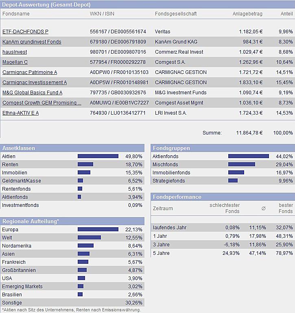This screenshot has width=295, height=313.
Task: Click the Fondsname column header
Action: [x=16, y=14]
